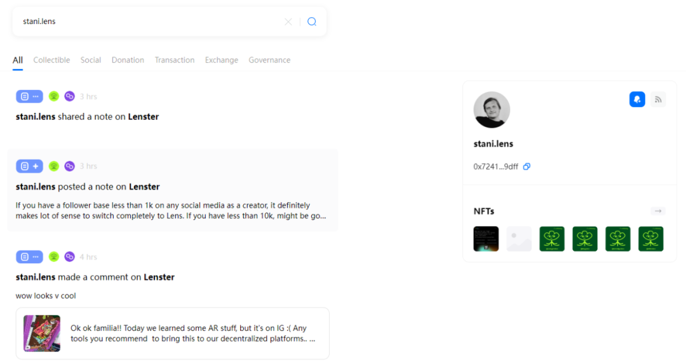686x364 pixels.
Task: Click stani.lens in the posted note entry
Action: pos(36,187)
